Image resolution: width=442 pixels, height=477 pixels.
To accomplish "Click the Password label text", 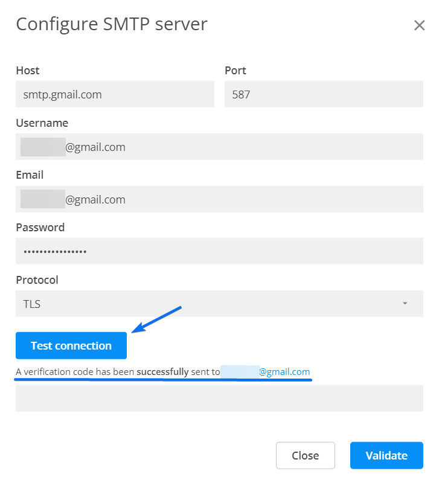I will pyautogui.click(x=40, y=228).
